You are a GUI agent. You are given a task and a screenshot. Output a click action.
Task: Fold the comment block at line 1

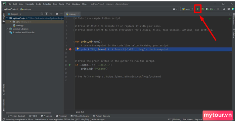point(74,18)
